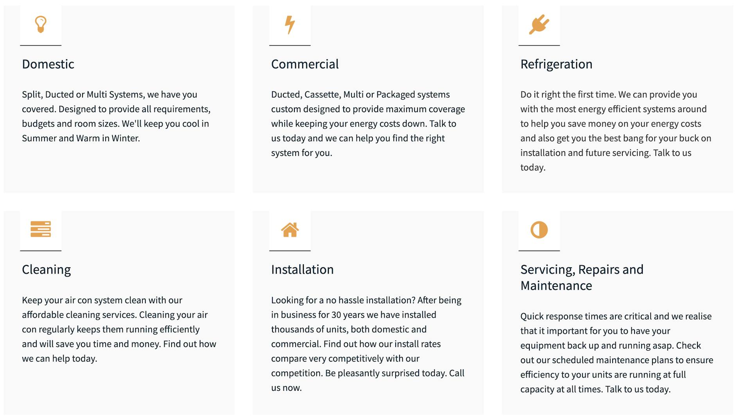Click the Cleaning paragraph about air con
The image size is (735, 417).
click(119, 329)
